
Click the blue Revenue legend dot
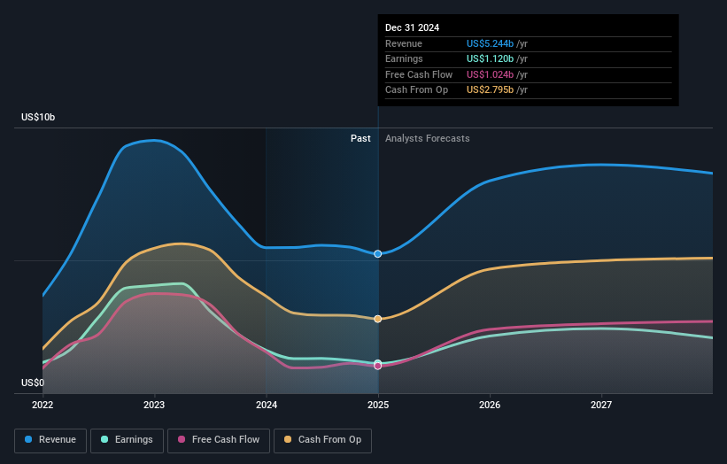click(28, 439)
